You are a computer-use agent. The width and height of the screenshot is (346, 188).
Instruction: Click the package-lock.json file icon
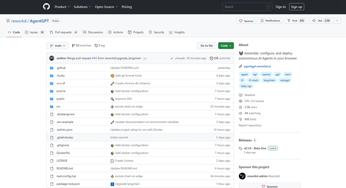point(51,184)
